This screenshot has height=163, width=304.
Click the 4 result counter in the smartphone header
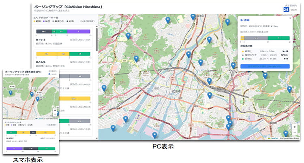point(49,74)
